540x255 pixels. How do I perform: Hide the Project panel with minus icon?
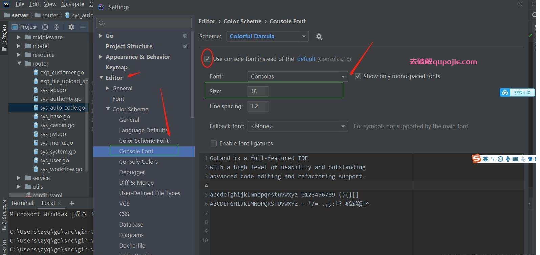pos(83,27)
